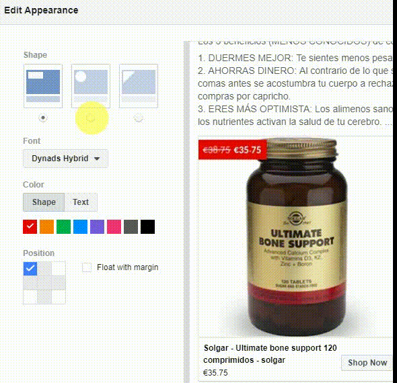Switch to the Shape color tab
This screenshot has height=383, width=397.
[44, 202]
